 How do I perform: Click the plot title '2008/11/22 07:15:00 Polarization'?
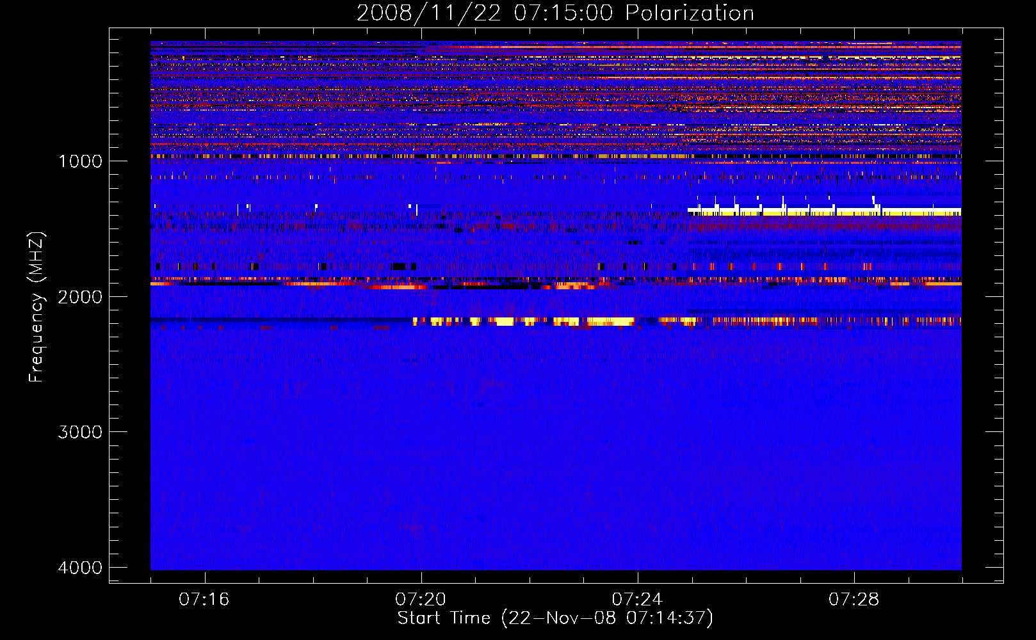point(555,13)
